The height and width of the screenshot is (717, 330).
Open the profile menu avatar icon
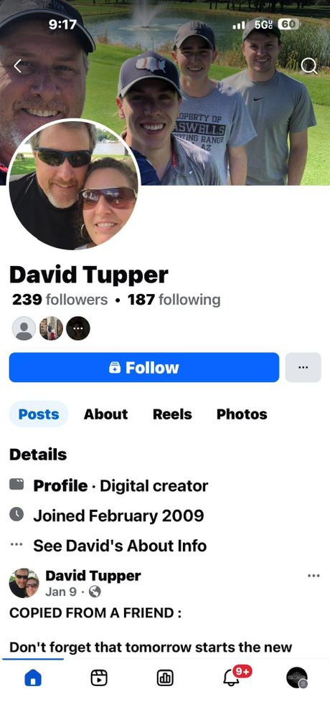297,678
